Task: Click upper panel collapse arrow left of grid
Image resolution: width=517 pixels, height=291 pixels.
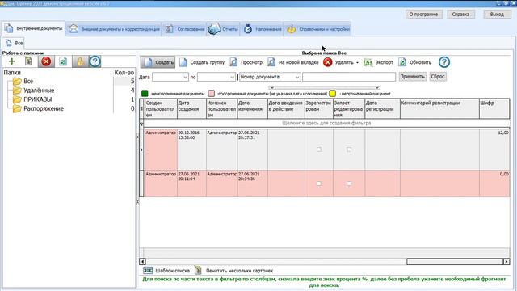Action: click(x=137, y=137)
